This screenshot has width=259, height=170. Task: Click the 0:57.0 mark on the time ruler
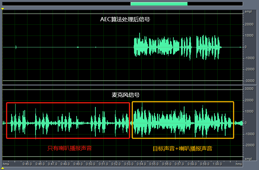click(x=179, y=164)
